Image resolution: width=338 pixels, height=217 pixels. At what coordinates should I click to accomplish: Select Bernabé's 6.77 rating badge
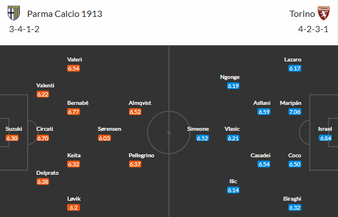click(x=73, y=112)
